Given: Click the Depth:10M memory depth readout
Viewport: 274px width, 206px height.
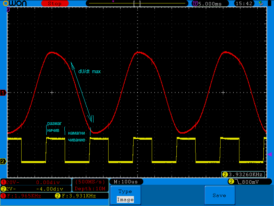Looking at the screenshot, I should point(90,188).
